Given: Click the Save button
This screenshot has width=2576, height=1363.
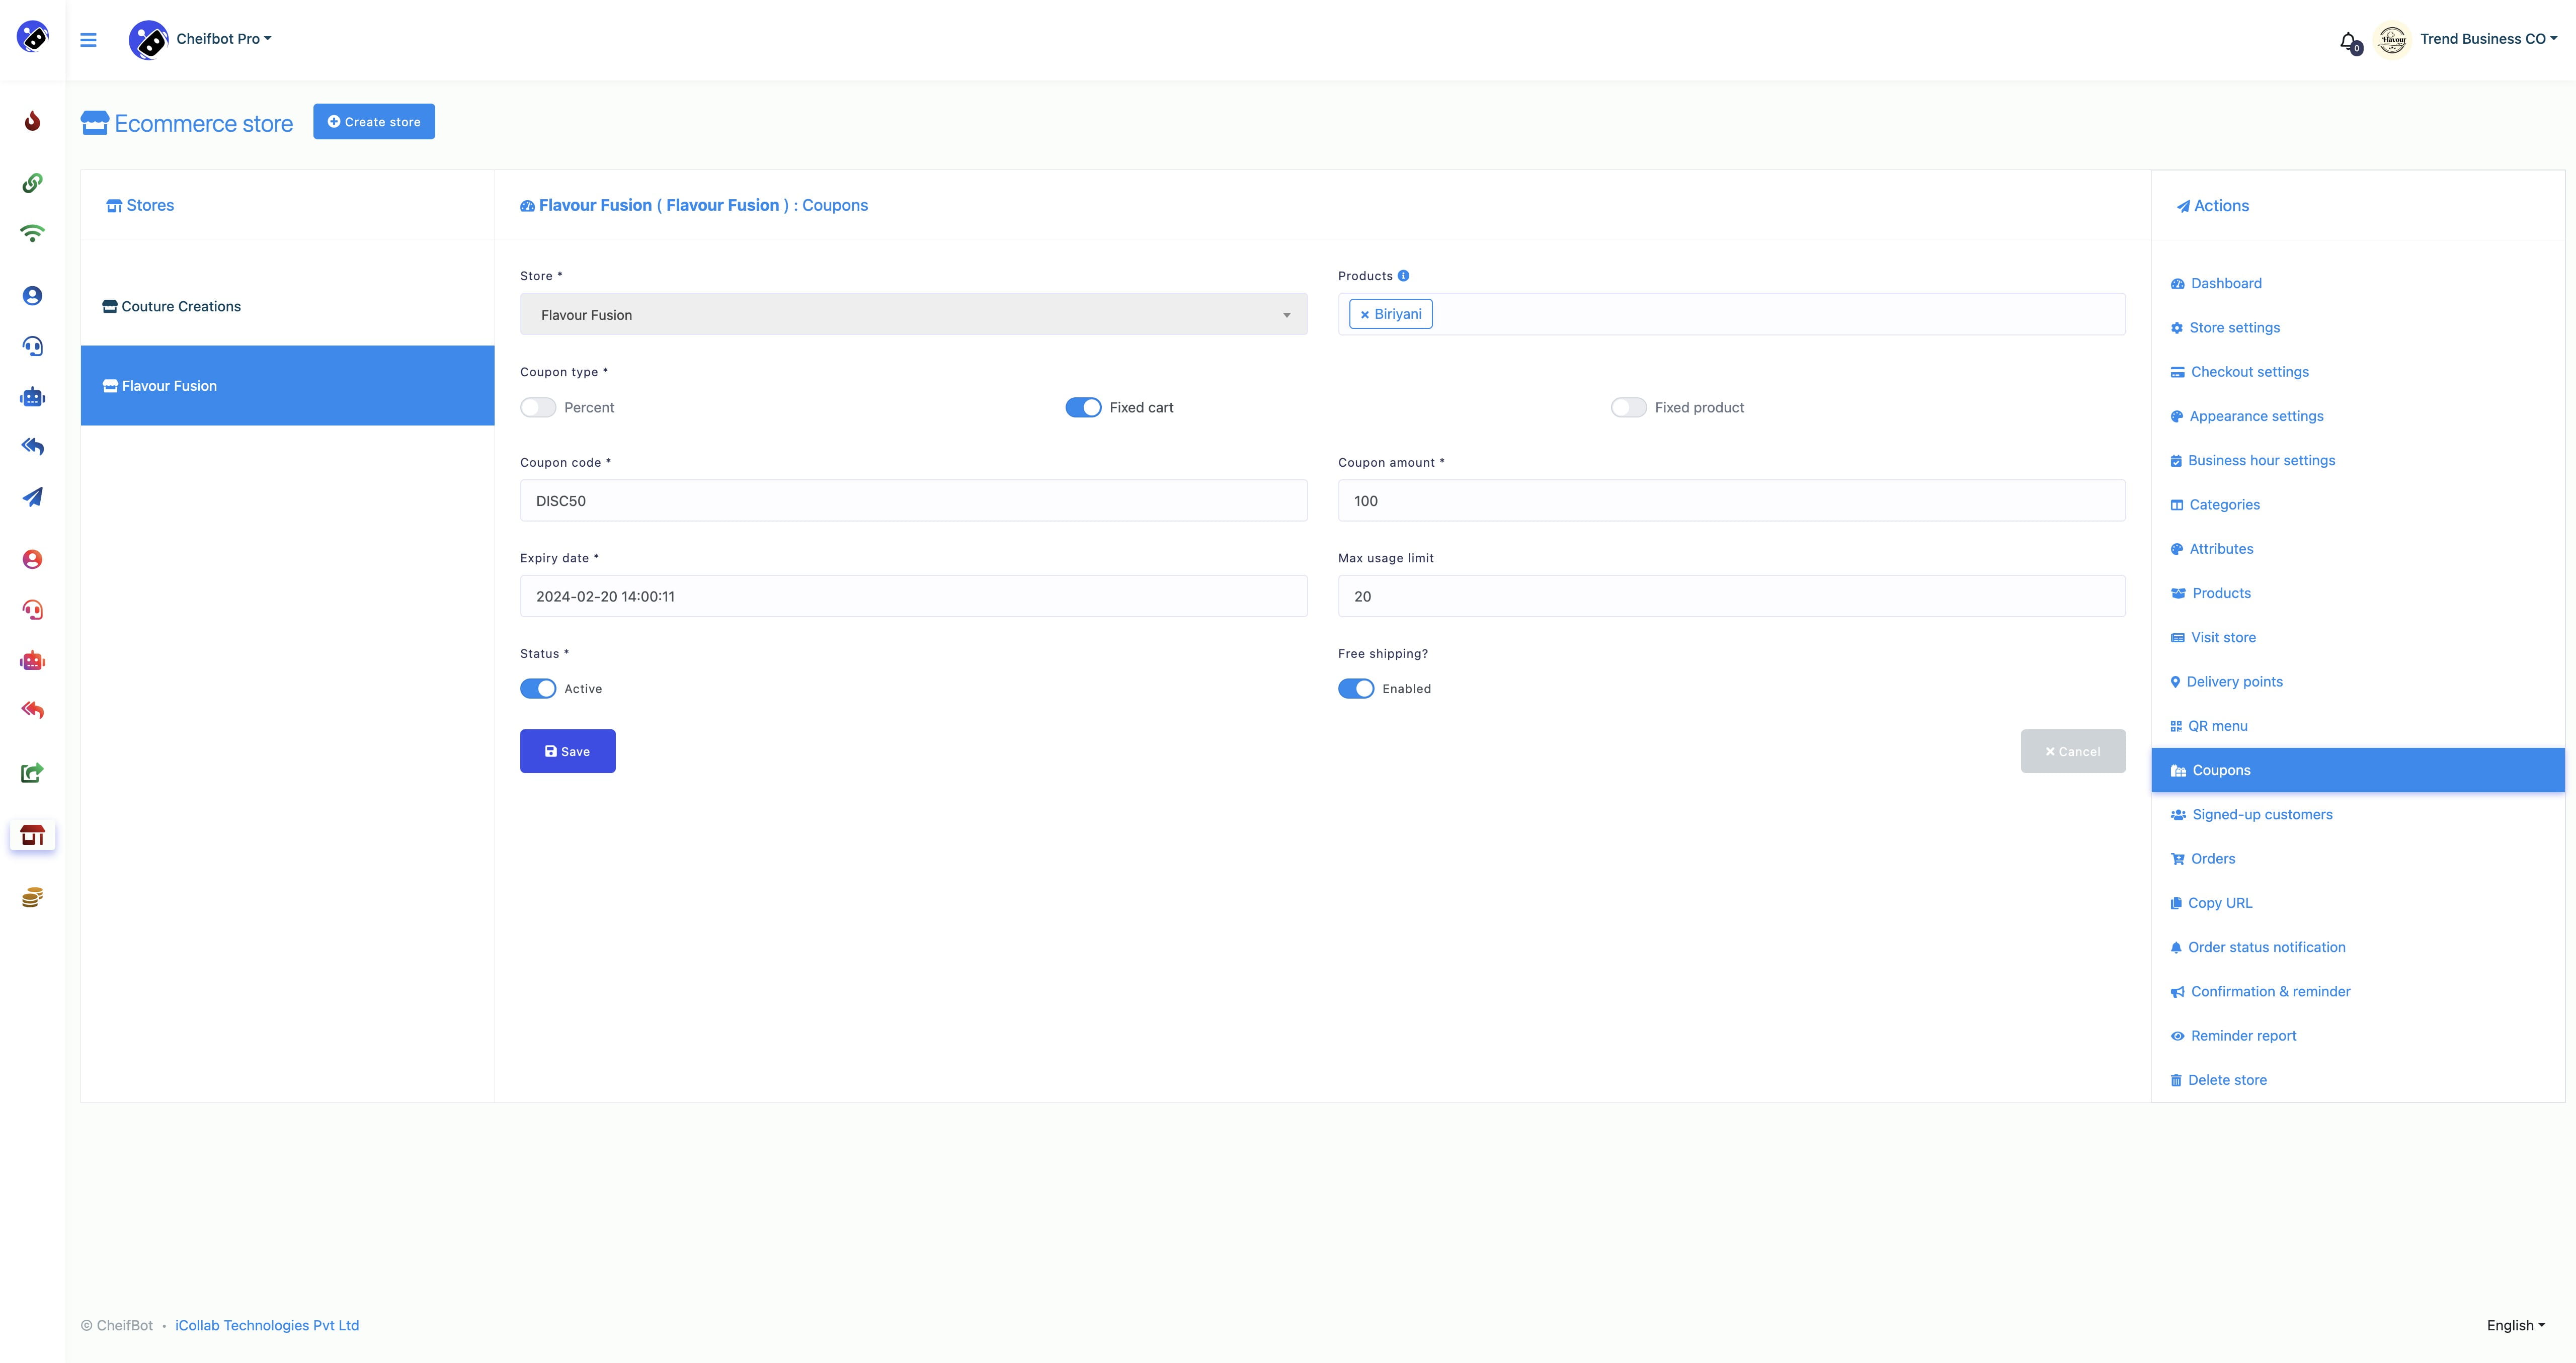Looking at the screenshot, I should pyautogui.click(x=568, y=751).
